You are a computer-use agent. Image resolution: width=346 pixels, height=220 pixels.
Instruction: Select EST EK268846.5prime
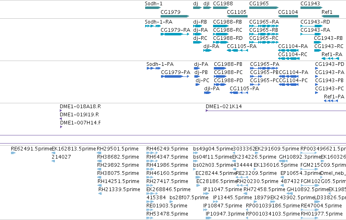[152, 194]
